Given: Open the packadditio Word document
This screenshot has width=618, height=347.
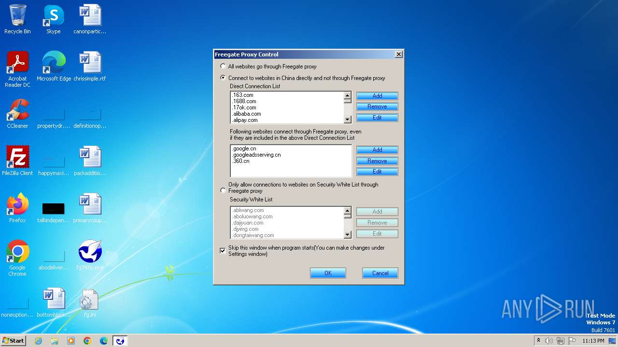Looking at the screenshot, I should click(x=90, y=161).
